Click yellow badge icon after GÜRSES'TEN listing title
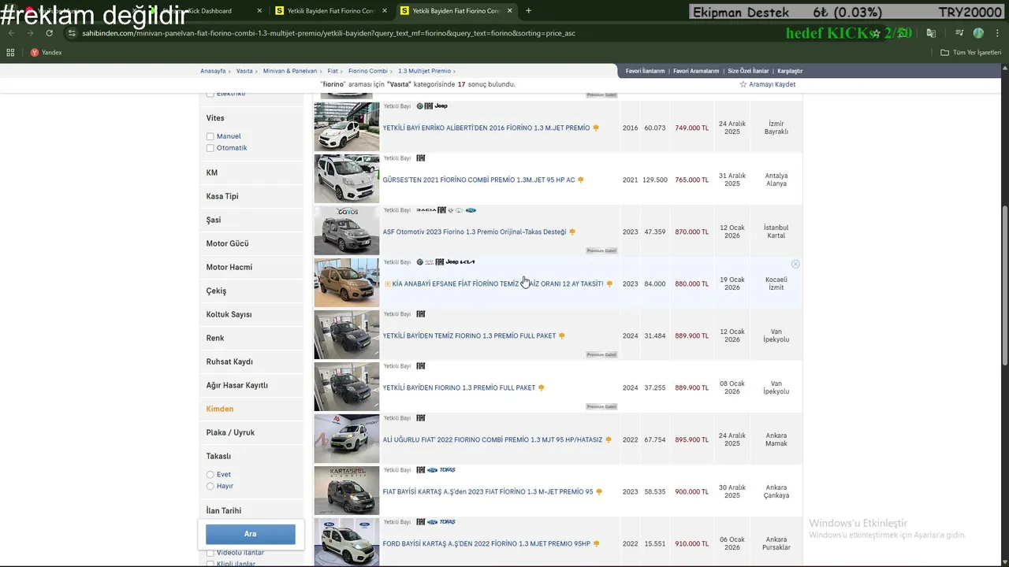 581,180
